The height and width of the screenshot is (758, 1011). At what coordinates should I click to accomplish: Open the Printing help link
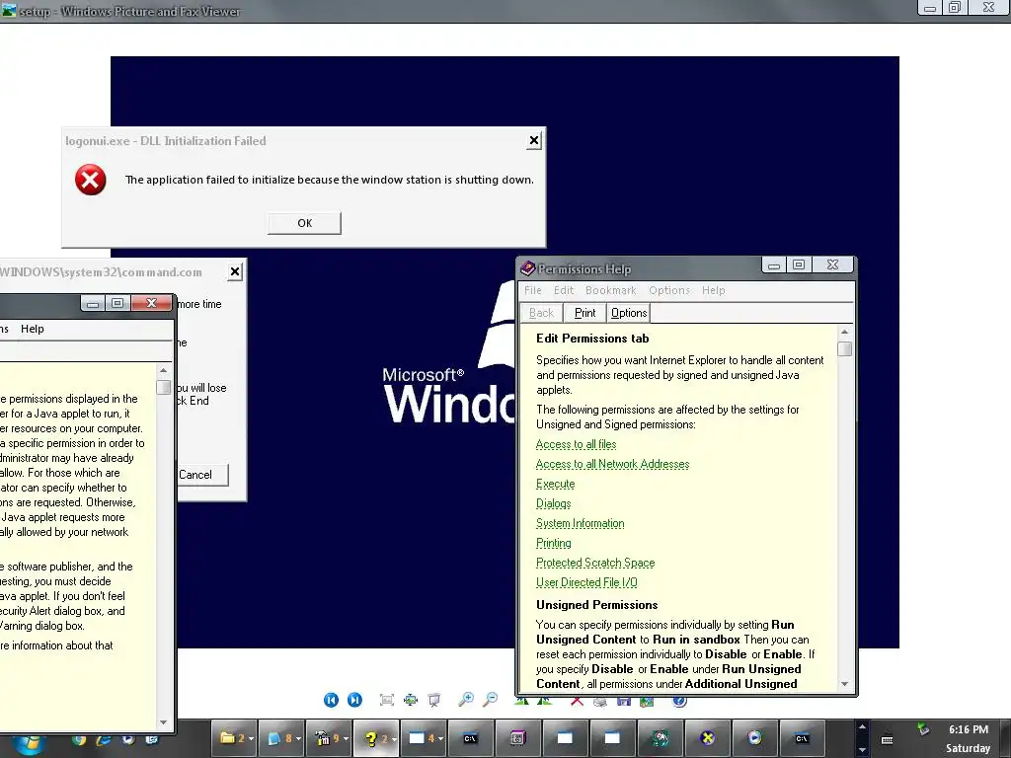tap(553, 543)
